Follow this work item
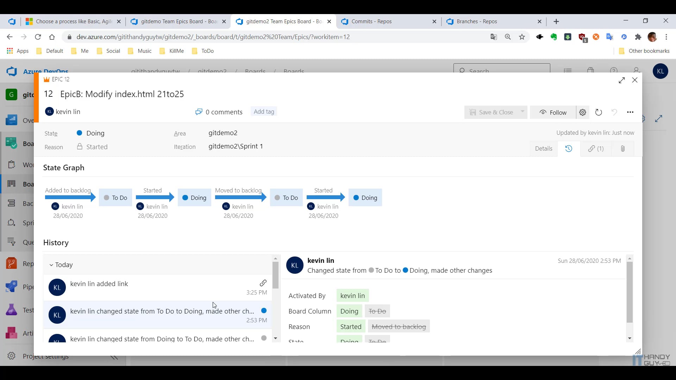The width and height of the screenshot is (676, 380). (x=552, y=112)
